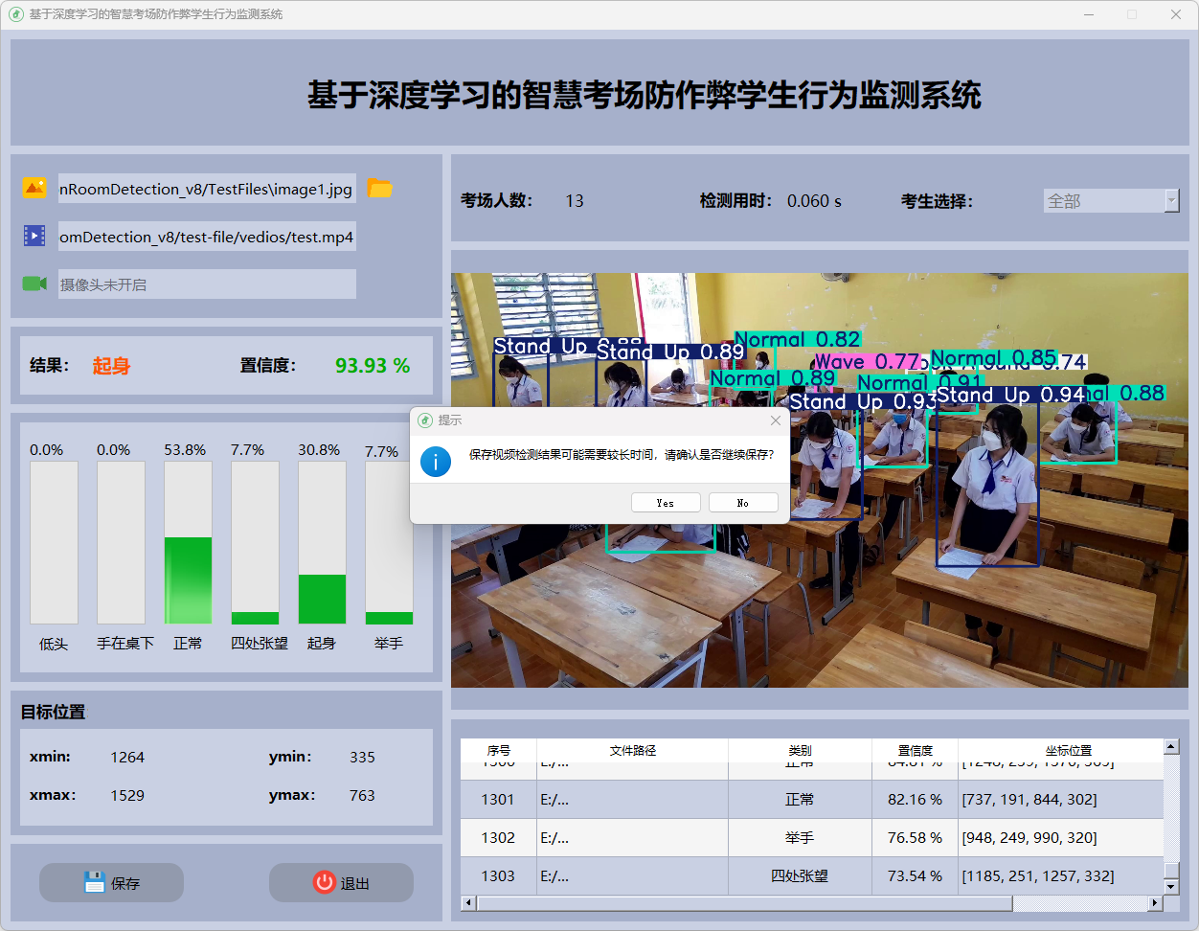Screen dimensions: 1199x931
Task: Click the image path input field
Action: (x=206, y=189)
